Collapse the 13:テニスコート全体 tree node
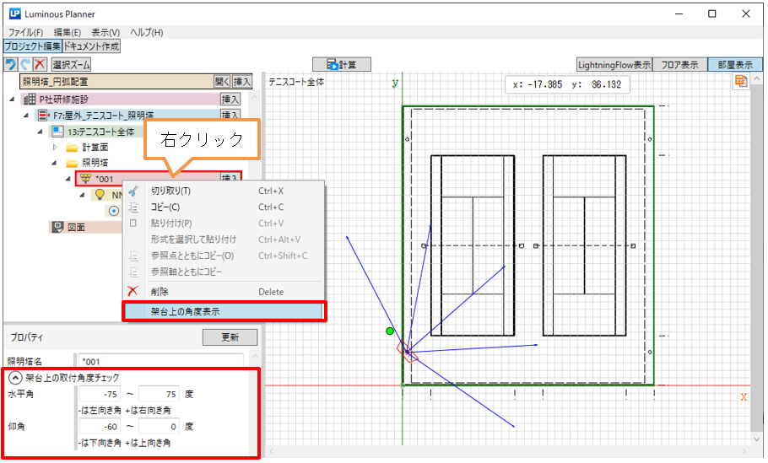The width and height of the screenshot is (768, 463). 40,132
